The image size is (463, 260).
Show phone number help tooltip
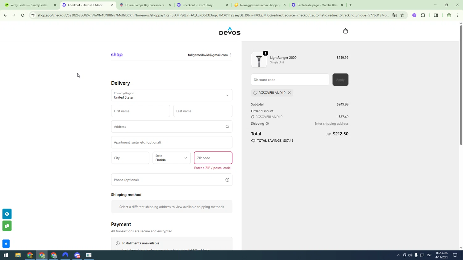point(227,180)
